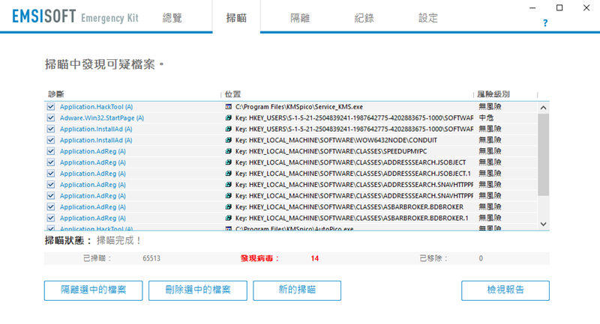
Task: Open the 檢視報告 view report button
Action: pos(505,290)
